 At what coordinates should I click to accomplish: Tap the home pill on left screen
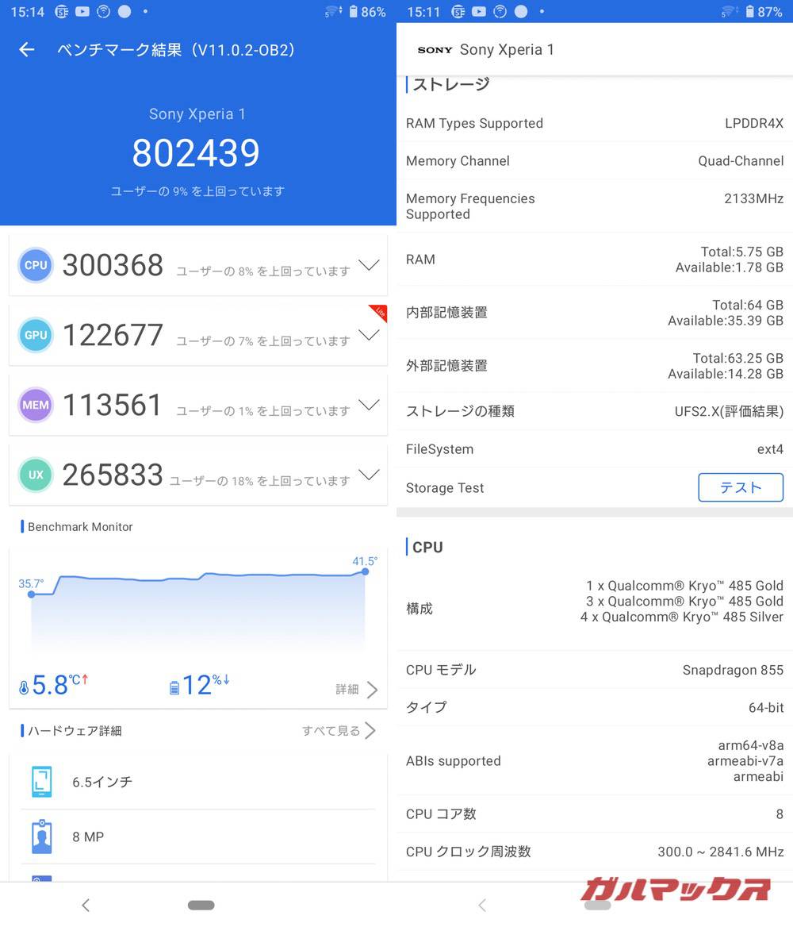[201, 905]
